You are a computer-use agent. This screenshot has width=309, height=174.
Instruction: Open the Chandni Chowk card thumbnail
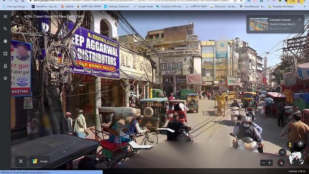(258, 24)
